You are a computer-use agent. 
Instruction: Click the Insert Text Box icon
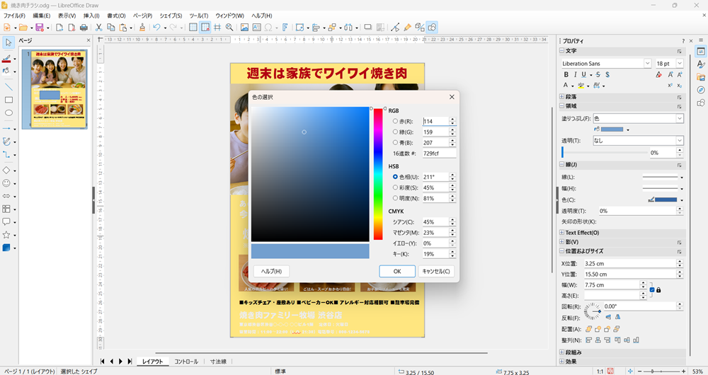256,28
